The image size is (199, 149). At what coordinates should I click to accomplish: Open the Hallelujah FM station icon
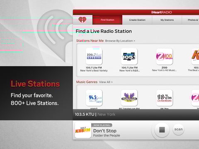click(x=129, y=98)
